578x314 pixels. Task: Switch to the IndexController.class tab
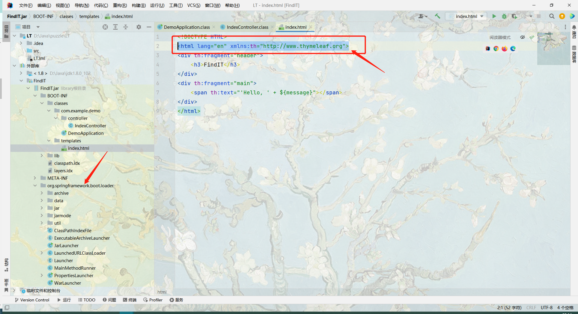248,27
